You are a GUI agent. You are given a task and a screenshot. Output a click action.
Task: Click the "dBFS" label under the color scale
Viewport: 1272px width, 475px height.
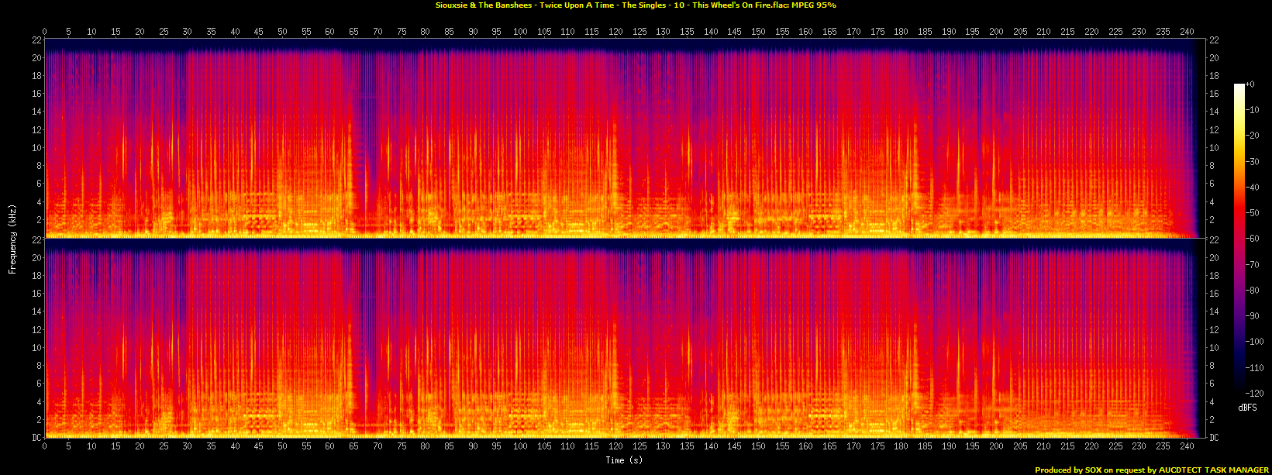(x=1247, y=408)
